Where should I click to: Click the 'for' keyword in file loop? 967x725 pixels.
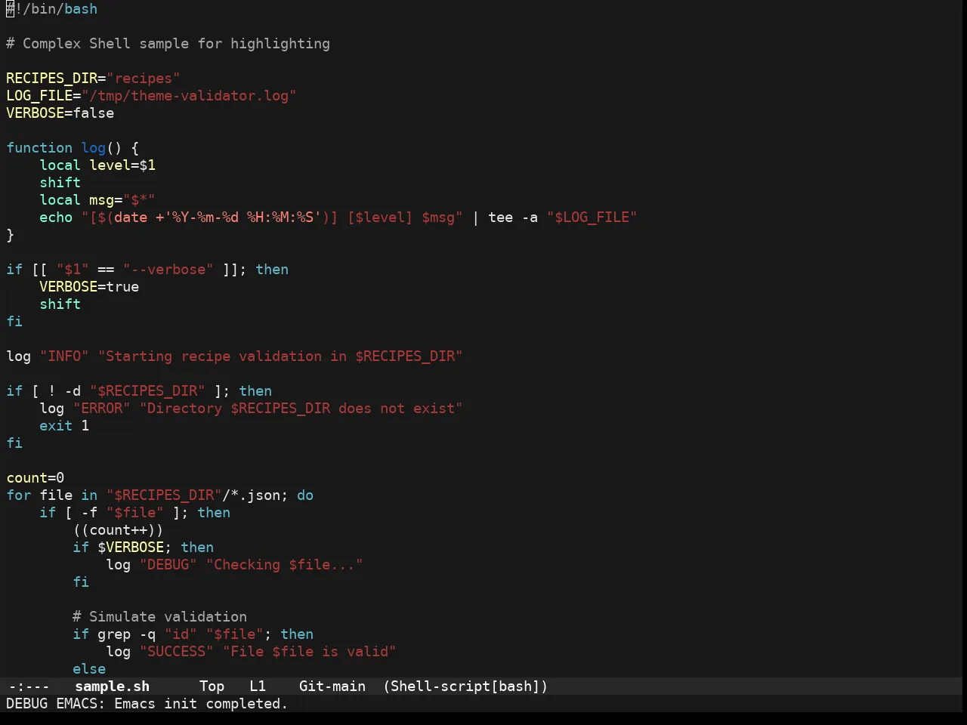coord(19,495)
